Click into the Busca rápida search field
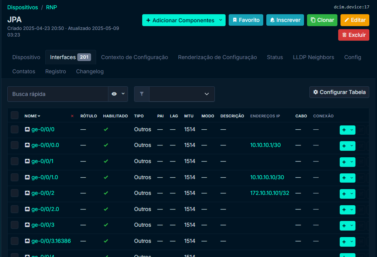377x257 pixels. (58, 94)
